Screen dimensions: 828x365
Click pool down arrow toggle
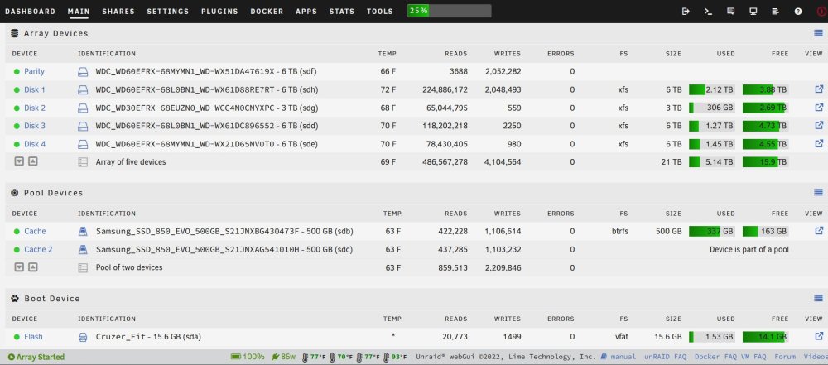click(19, 267)
